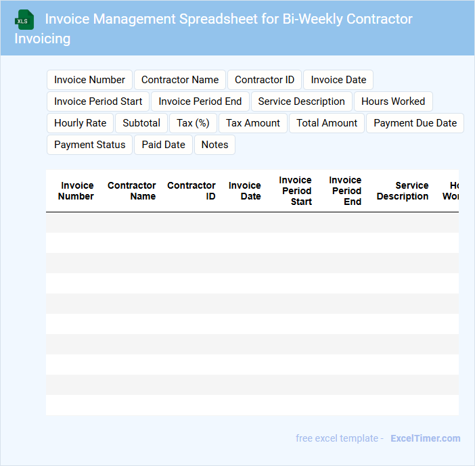The height and width of the screenshot is (466, 475).
Task: Click the Invoice Date tag
Action: click(x=338, y=80)
